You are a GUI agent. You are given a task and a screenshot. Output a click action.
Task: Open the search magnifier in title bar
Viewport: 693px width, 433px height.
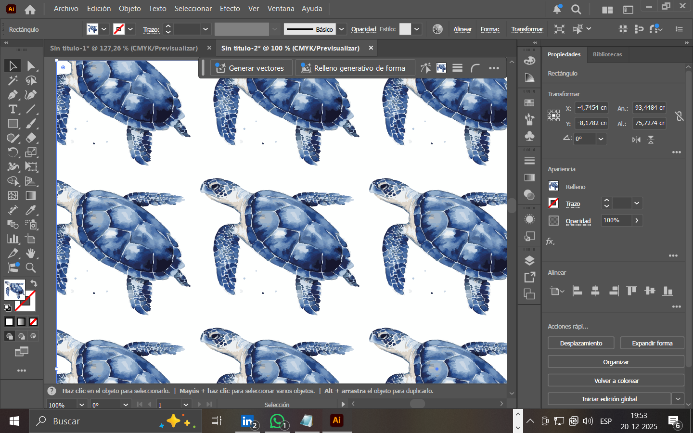tap(576, 9)
